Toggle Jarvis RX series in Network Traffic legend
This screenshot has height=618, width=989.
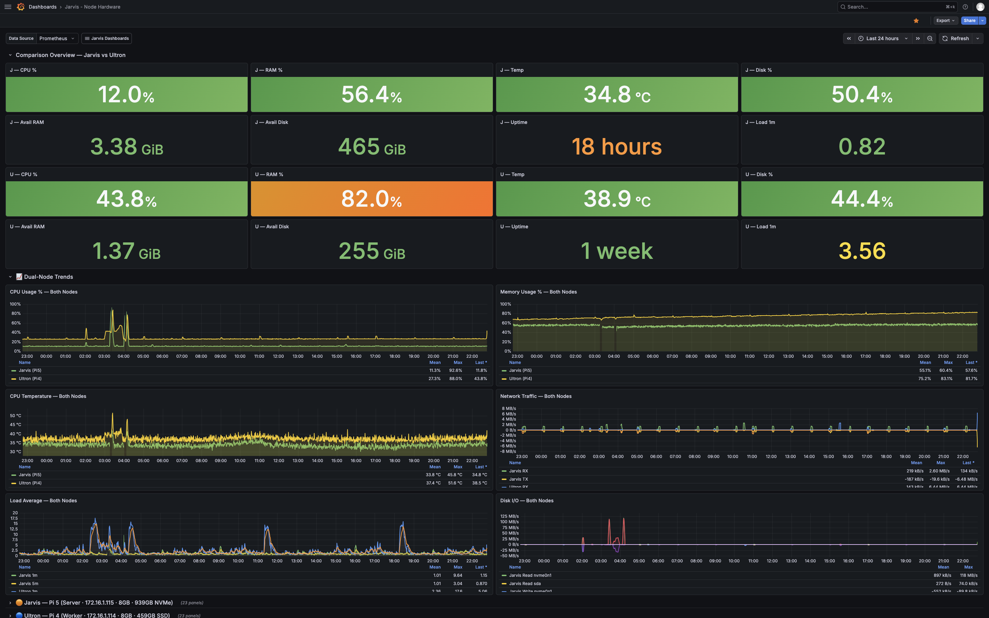(x=519, y=471)
